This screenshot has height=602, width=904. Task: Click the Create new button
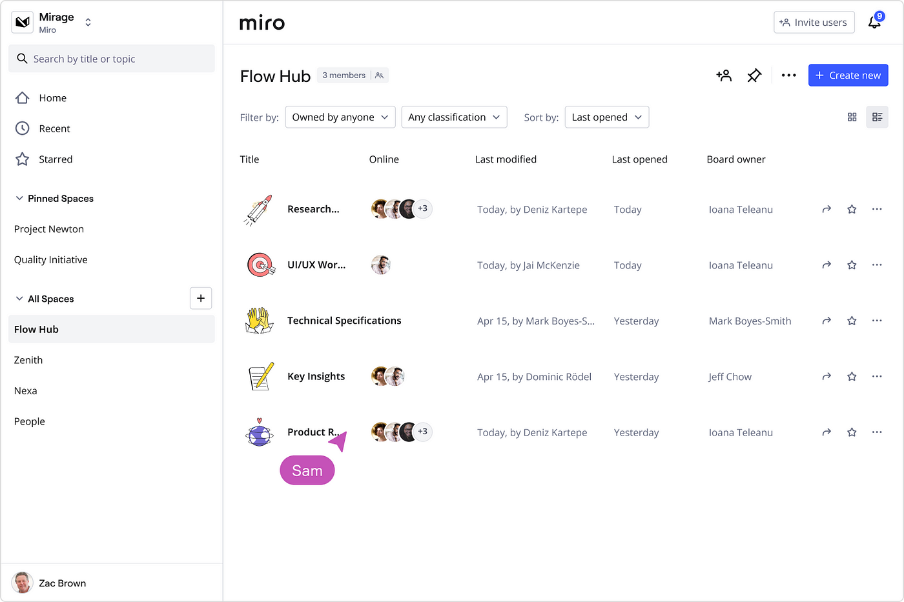(848, 75)
